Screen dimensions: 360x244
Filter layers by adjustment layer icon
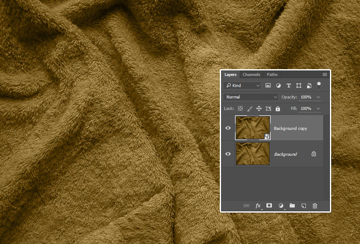278,85
